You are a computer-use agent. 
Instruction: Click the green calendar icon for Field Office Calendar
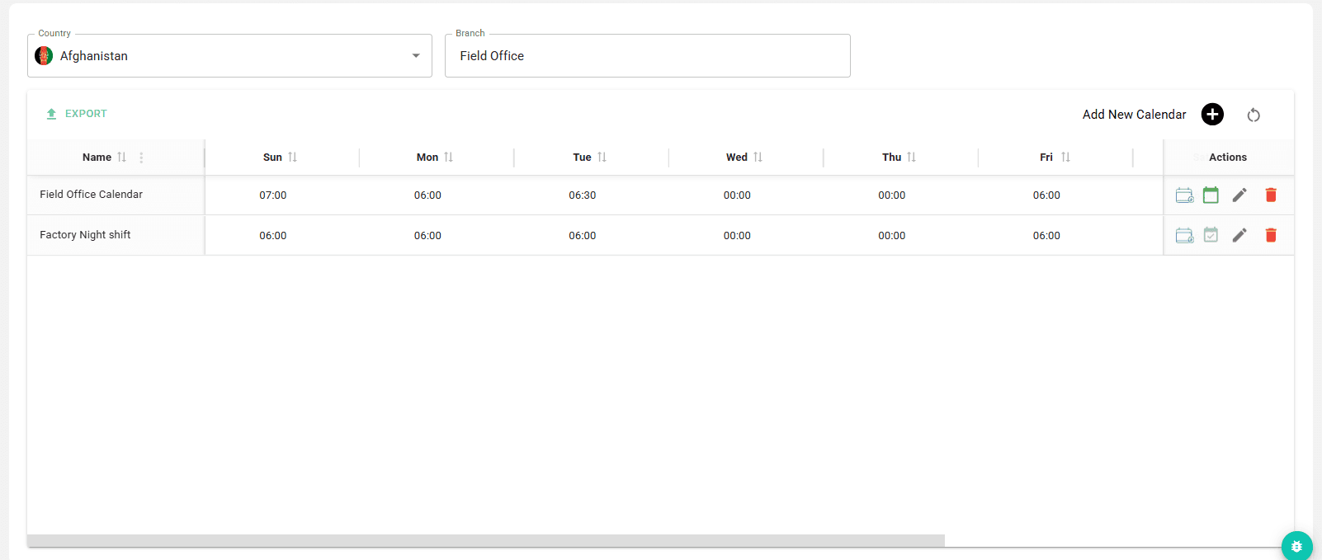(1211, 195)
